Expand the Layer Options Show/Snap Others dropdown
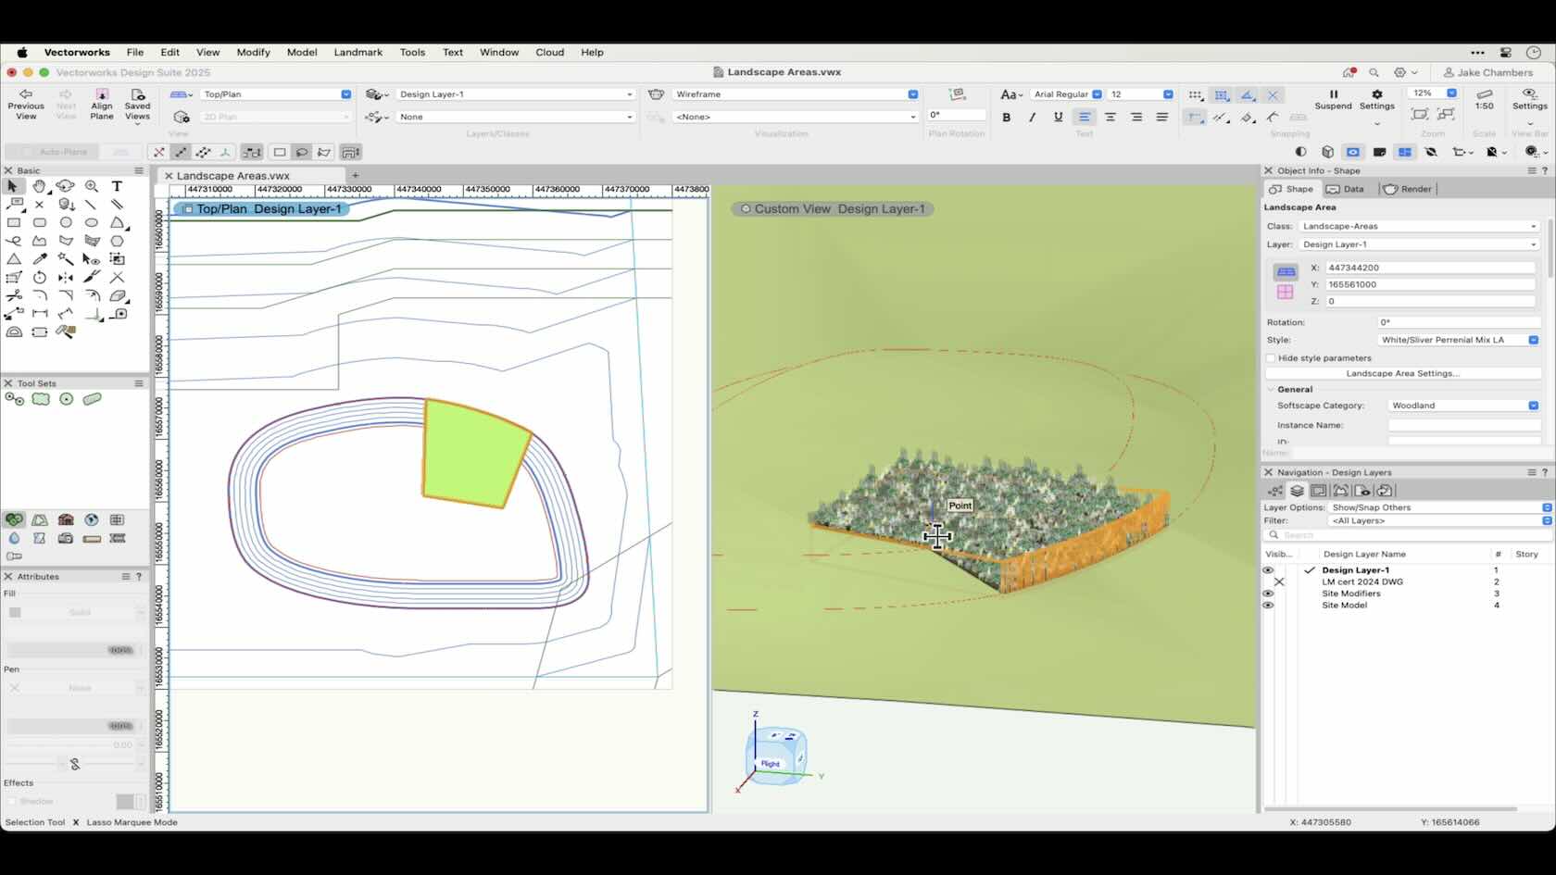Image resolution: width=1556 pixels, height=875 pixels. point(1545,507)
